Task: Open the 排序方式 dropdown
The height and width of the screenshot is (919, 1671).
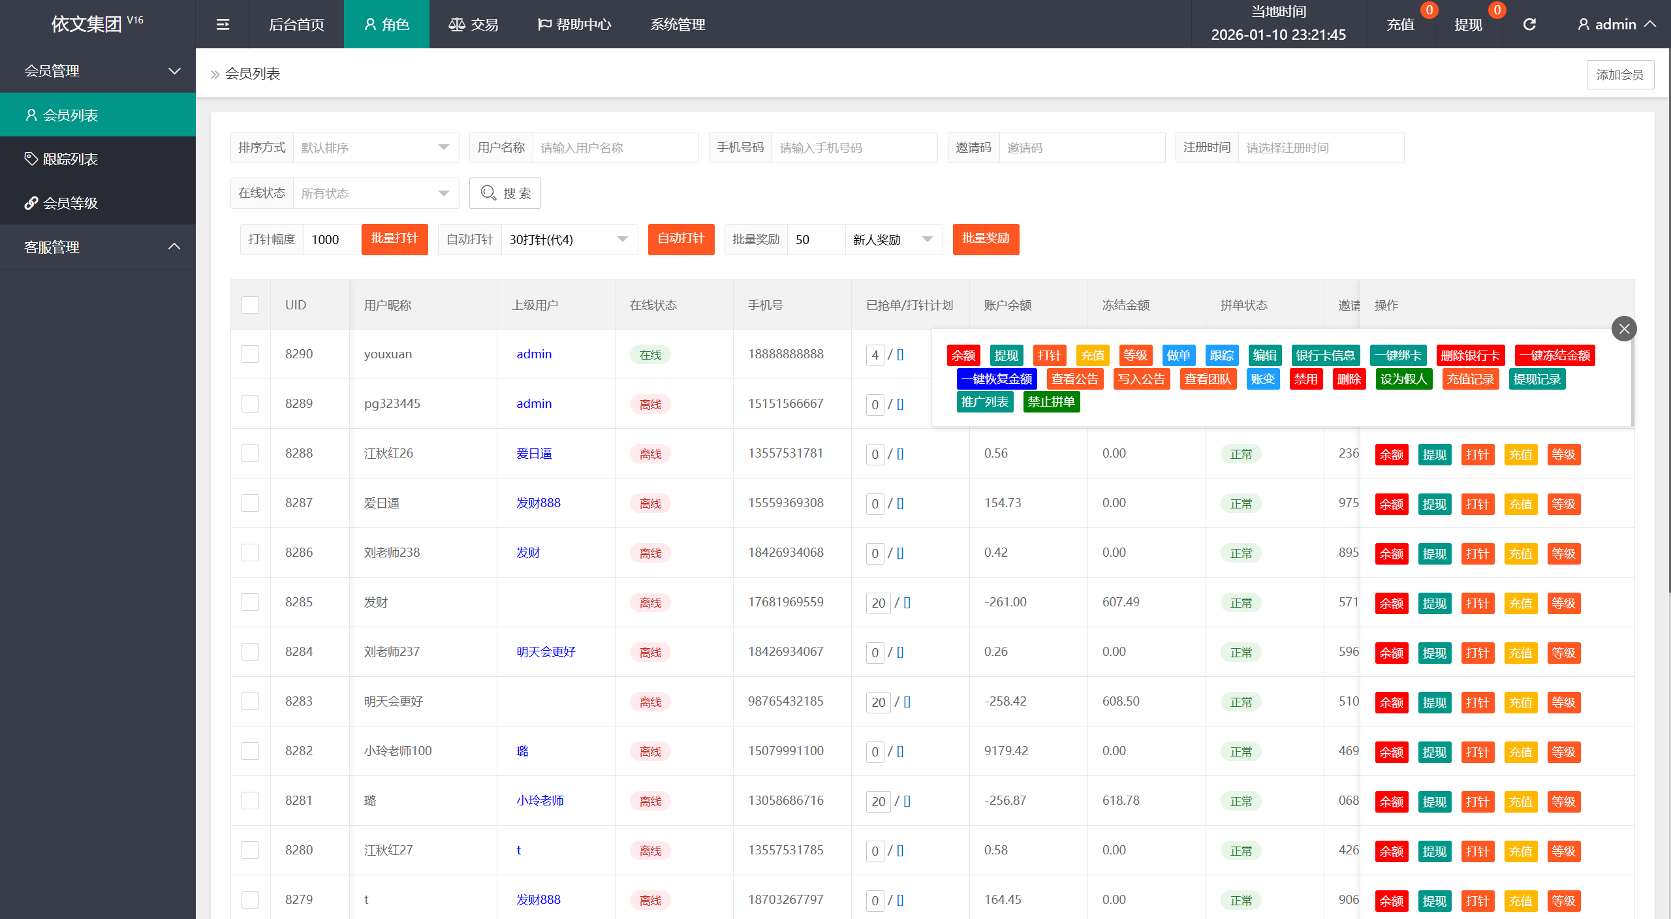Action: click(375, 148)
